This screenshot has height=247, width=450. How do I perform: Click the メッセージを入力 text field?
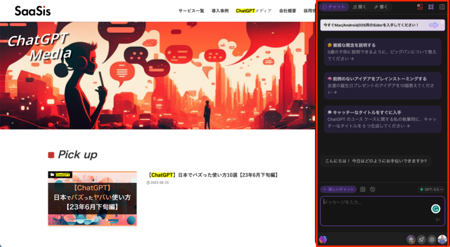coord(374,210)
